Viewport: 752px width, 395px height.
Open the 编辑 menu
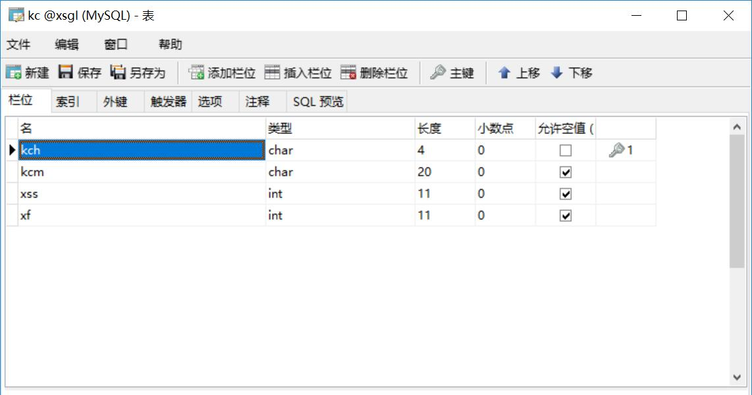point(67,45)
